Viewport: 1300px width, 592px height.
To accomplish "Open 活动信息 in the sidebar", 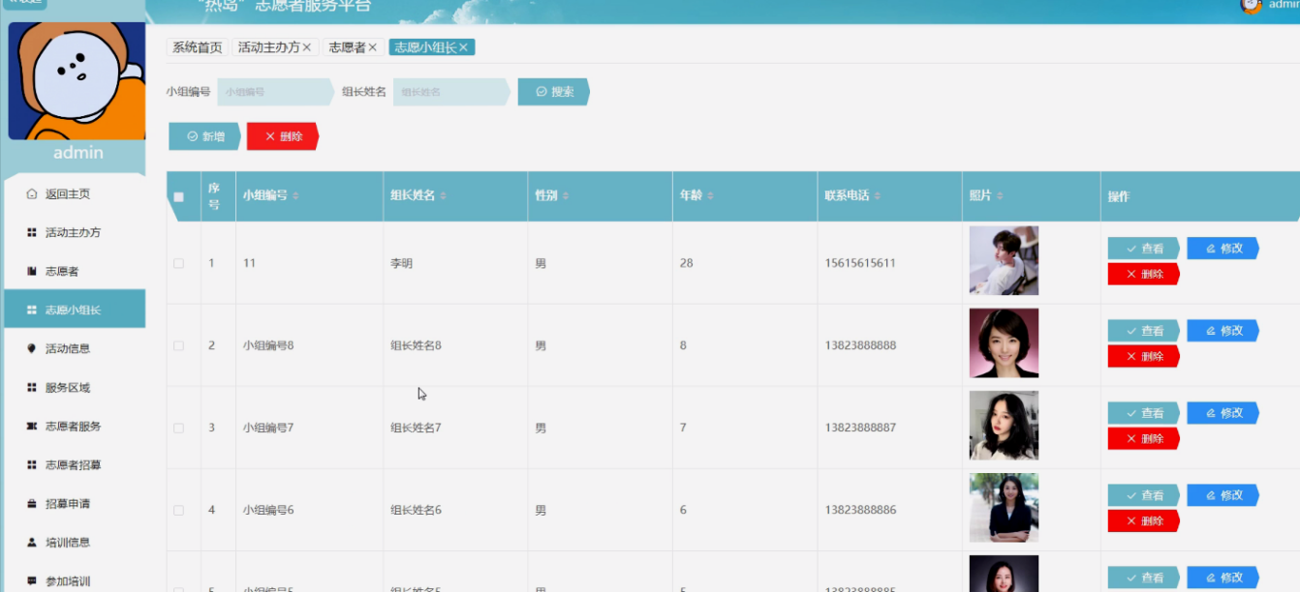I will (75, 348).
